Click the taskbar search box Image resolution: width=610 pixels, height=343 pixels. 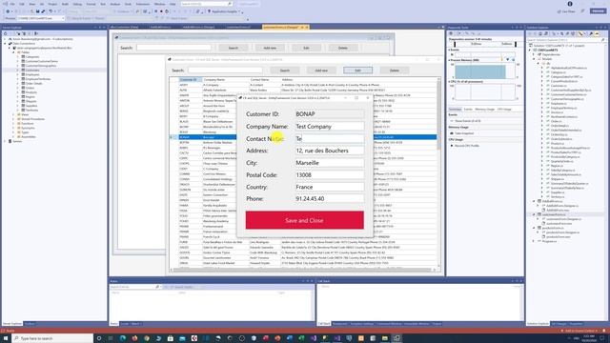[x=52, y=338]
